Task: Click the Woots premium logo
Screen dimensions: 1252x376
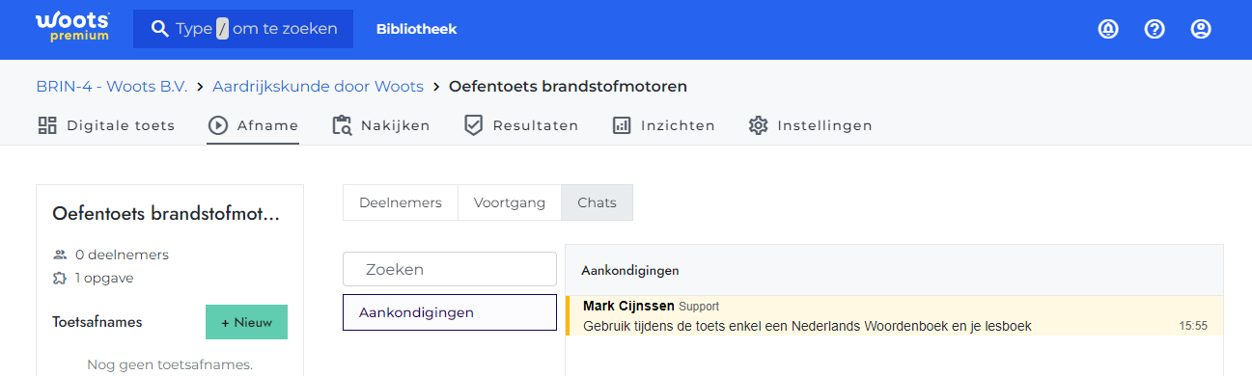Action: pos(72,28)
